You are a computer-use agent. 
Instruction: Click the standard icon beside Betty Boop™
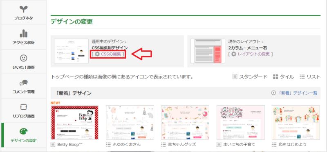pos(53,144)
